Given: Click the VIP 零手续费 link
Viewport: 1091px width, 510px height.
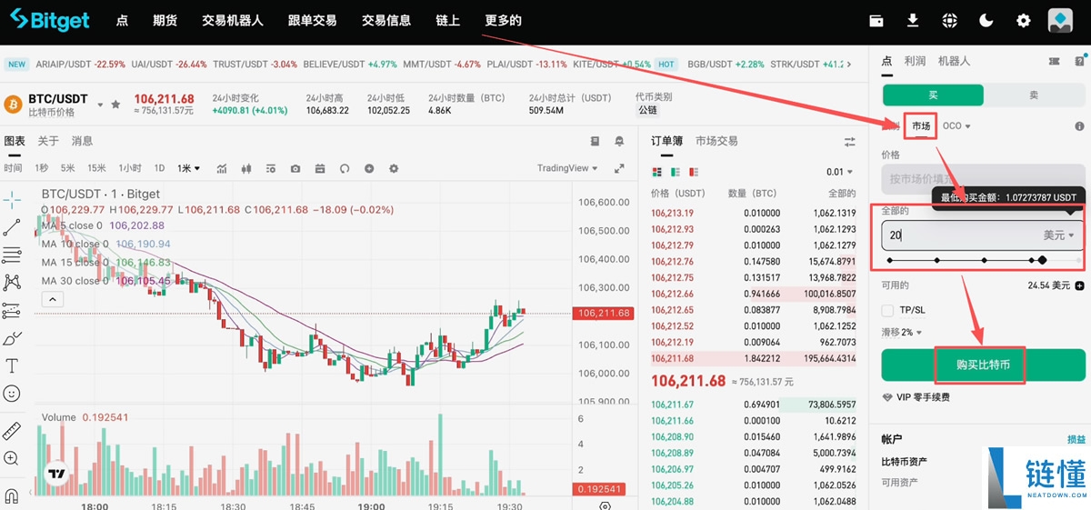Looking at the screenshot, I should point(916,397).
